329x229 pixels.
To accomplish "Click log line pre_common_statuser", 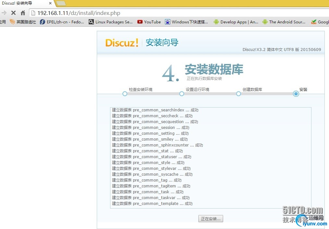I will click(x=152, y=157).
